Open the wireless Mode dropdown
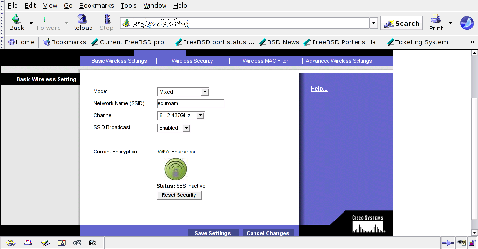 tap(183, 92)
